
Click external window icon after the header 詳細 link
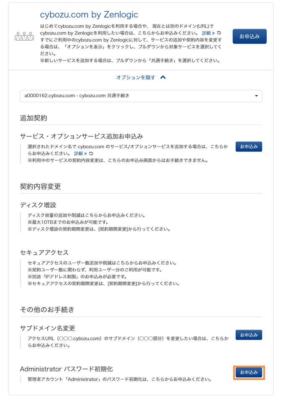(x=219, y=33)
